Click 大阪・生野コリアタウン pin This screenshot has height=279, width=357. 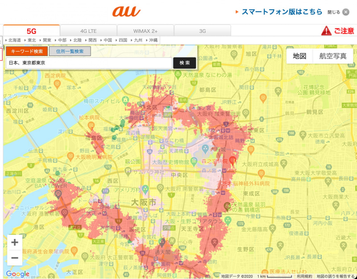pyautogui.click(x=228, y=220)
